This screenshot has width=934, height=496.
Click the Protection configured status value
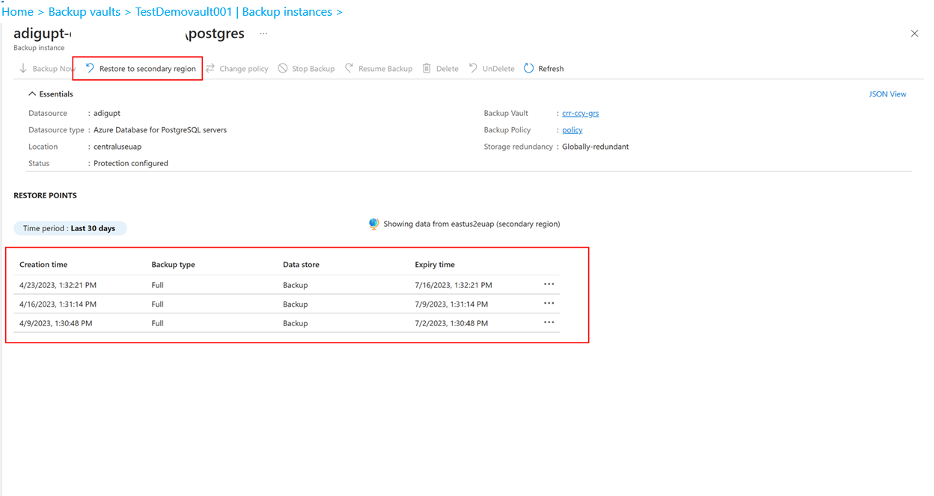(131, 163)
